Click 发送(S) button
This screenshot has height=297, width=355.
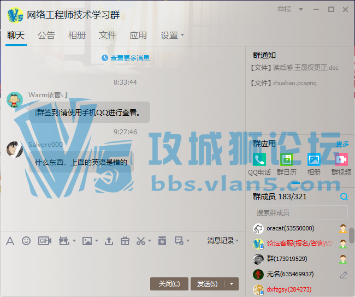208,284
